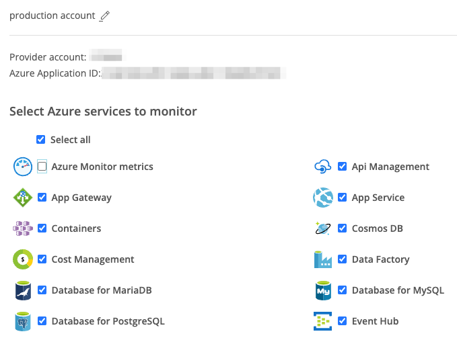The image size is (457, 340).
Task: Click the App Gateway diamond icon
Action: 23,198
